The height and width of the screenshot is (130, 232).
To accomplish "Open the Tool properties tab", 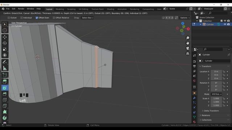I will [194, 55].
